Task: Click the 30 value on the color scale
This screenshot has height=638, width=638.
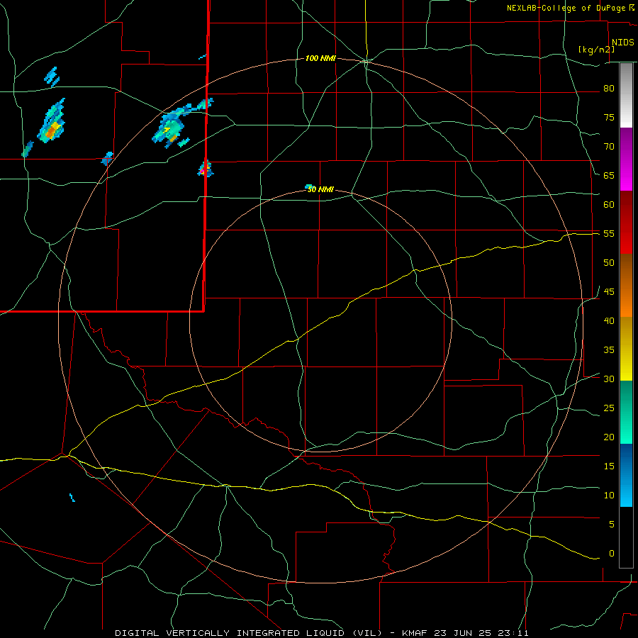Action: coord(609,379)
